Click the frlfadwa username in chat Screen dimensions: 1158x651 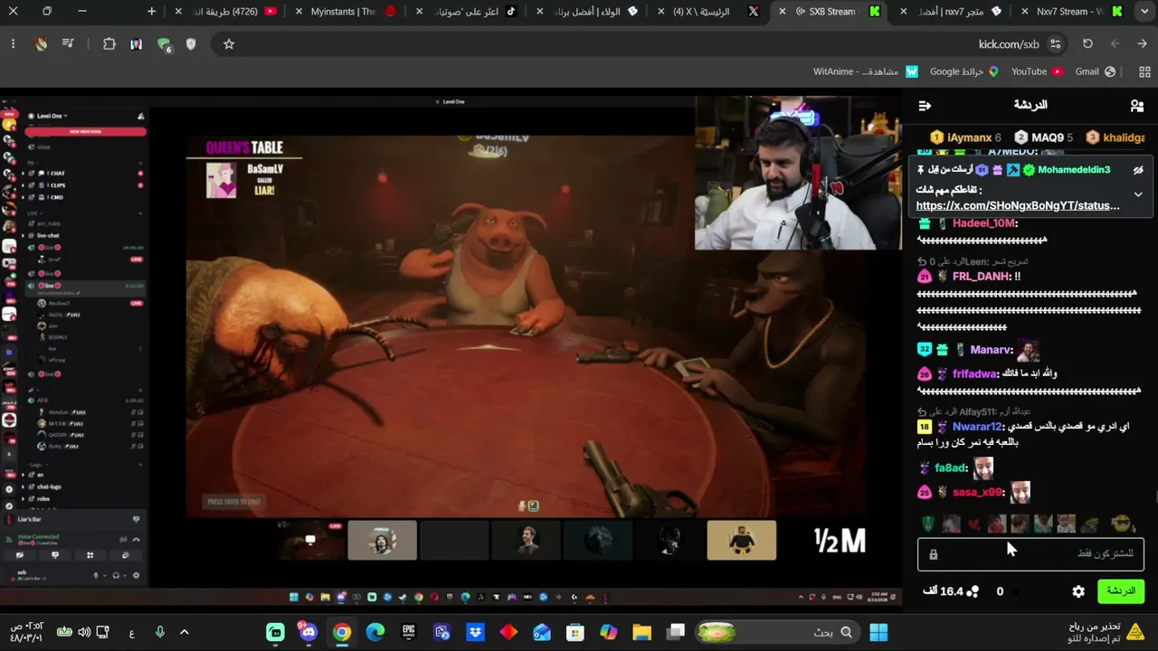coord(975,373)
